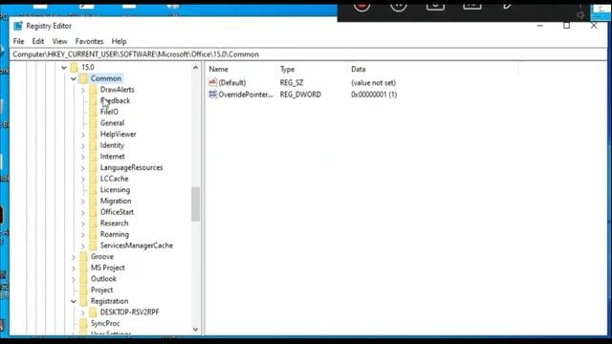This screenshot has width=612, height=344.
Task: Select the Research key label
Action: pos(114,223)
